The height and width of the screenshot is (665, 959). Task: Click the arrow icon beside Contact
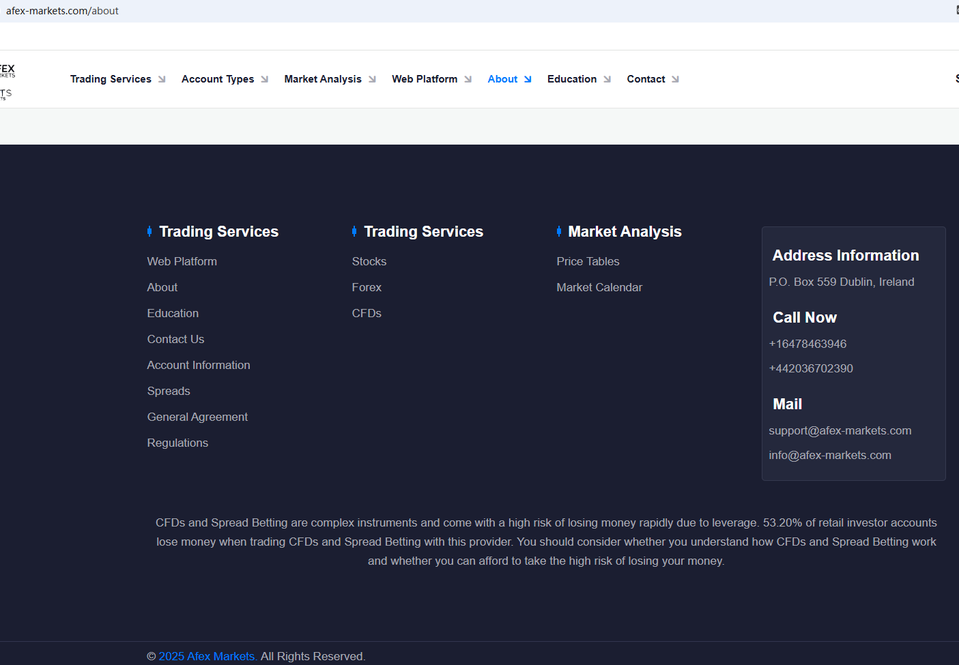point(675,79)
